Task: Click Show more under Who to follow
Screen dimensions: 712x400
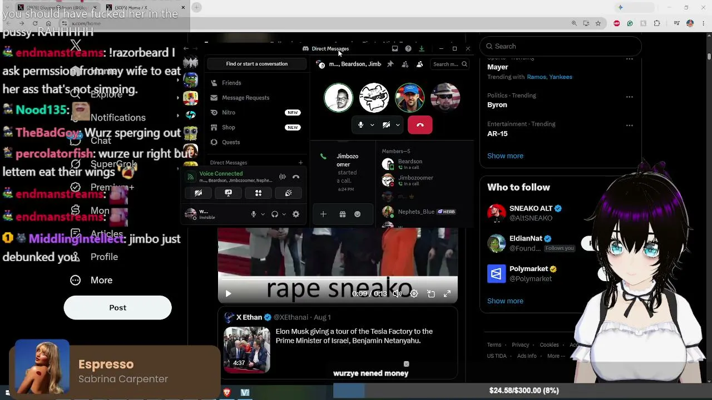Action: pos(505,301)
